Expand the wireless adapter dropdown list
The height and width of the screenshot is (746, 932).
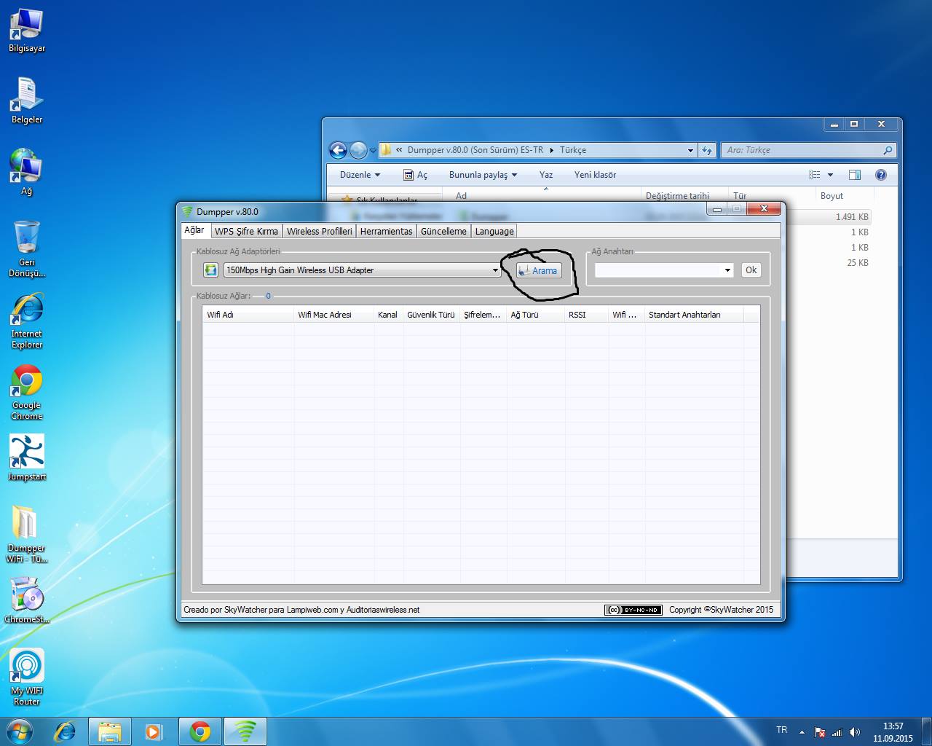click(495, 270)
